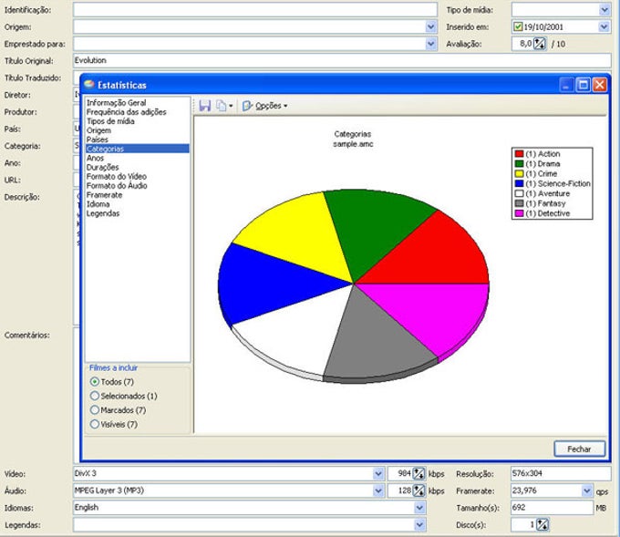Select Formato do Áudio statistic
Image resolution: width=620 pixels, height=537 pixels.
pyautogui.click(x=117, y=185)
